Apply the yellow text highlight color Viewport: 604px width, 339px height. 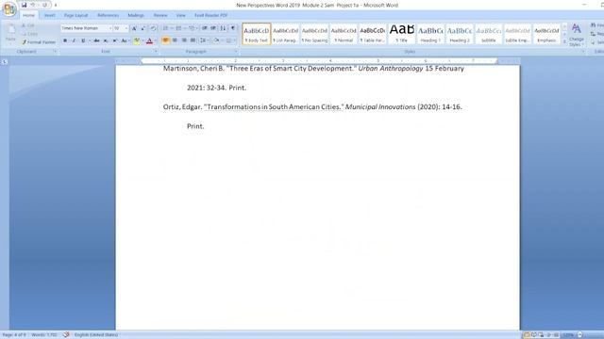click(x=136, y=40)
